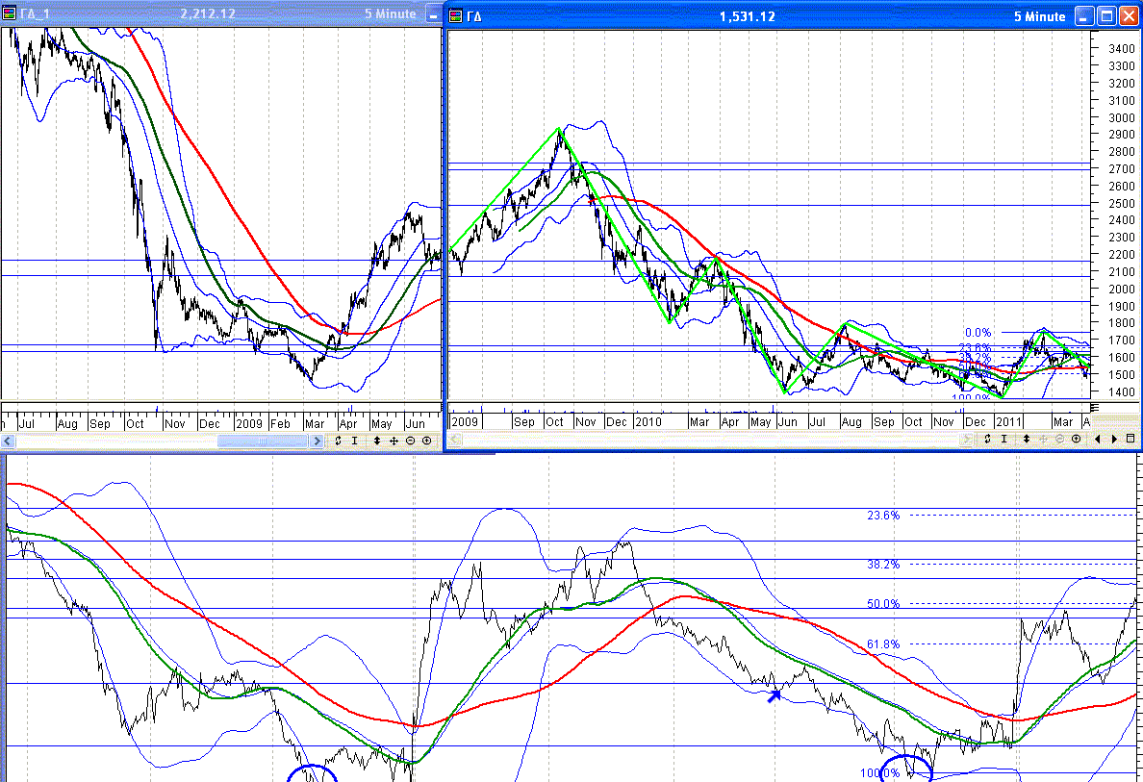Open the chart list panel icon
The image size is (1143, 782).
[1130, 440]
